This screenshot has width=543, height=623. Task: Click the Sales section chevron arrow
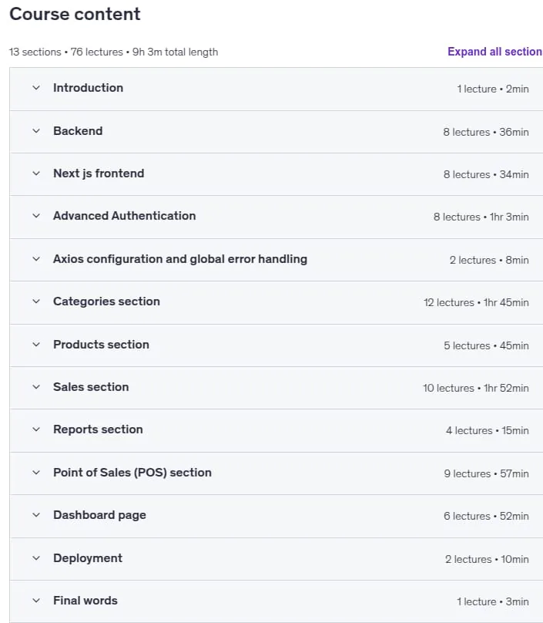[36, 387]
